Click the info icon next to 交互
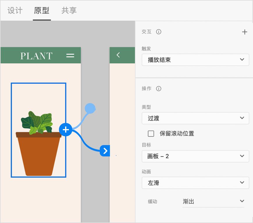 click(159, 32)
